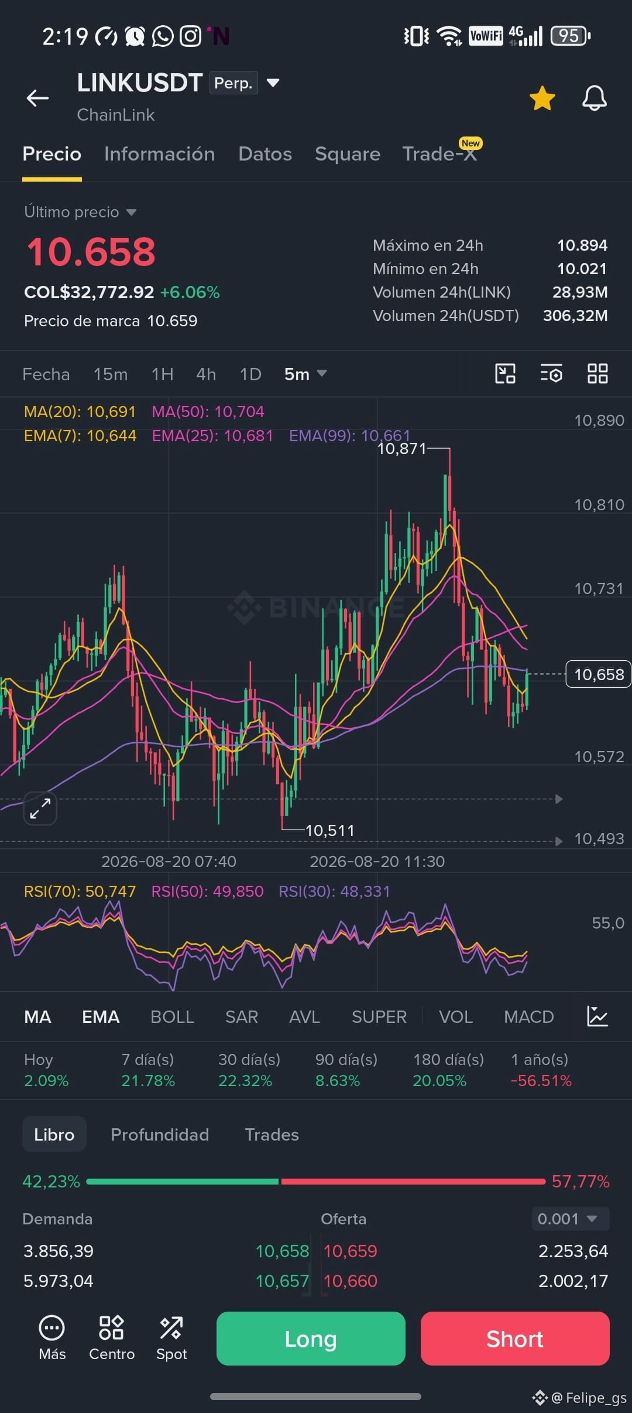The height and width of the screenshot is (1413, 632).
Task: Expand the Último precio dropdown
Action: [x=80, y=212]
